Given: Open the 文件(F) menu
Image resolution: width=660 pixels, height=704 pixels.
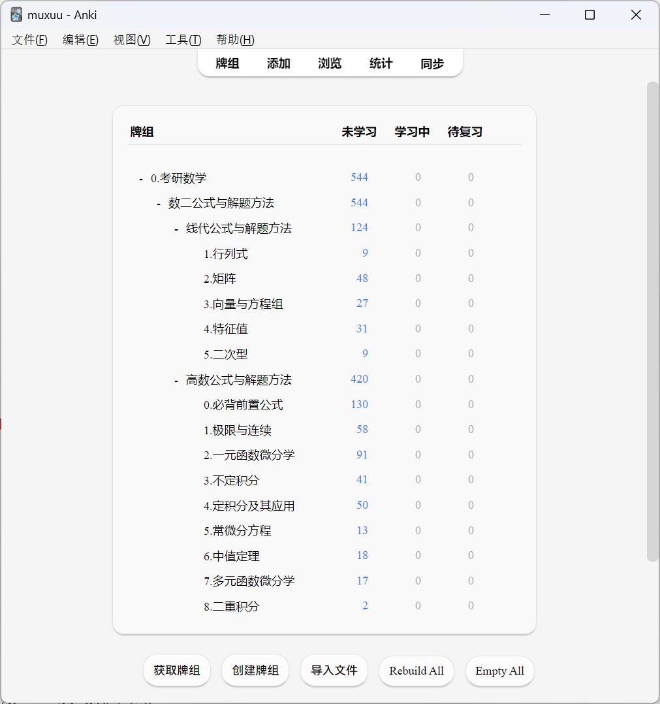Looking at the screenshot, I should click(29, 40).
